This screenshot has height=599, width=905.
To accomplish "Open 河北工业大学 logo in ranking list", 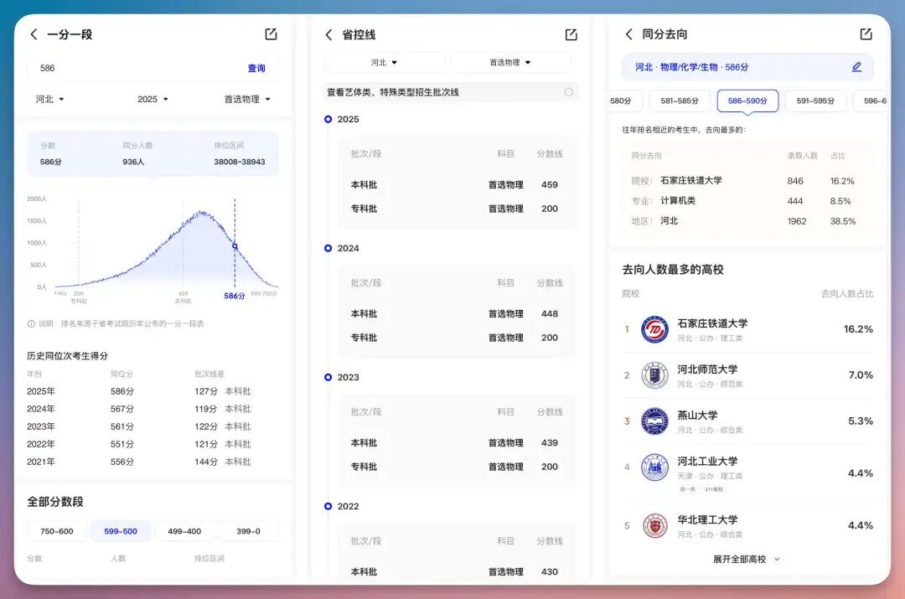I will [x=654, y=467].
